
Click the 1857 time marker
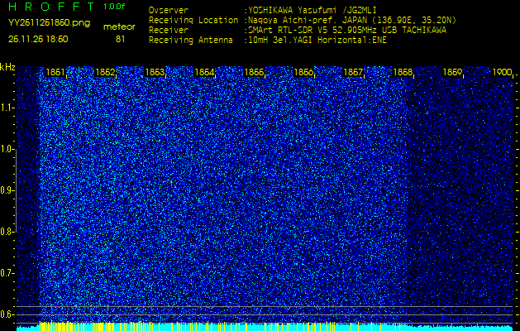tap(353, 72)
